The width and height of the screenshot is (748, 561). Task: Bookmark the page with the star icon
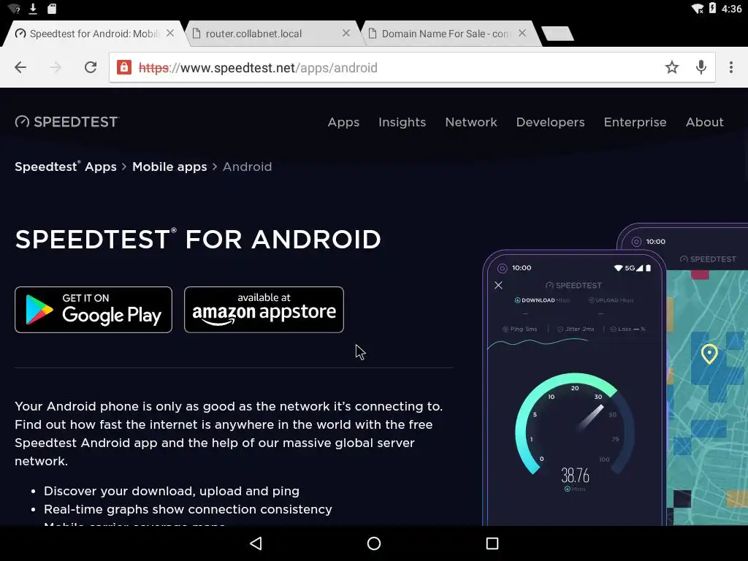[672, 67]
